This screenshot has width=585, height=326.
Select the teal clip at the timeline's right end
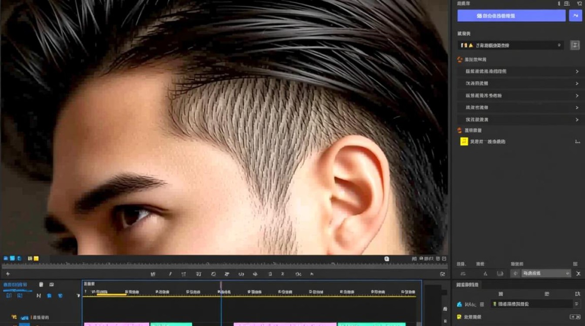tap(372, 324)
